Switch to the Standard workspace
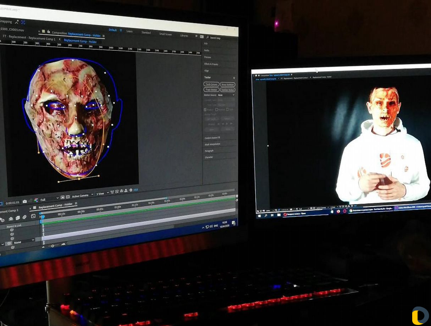This screenshot has width=431, height=326. [x=146, y=33]
